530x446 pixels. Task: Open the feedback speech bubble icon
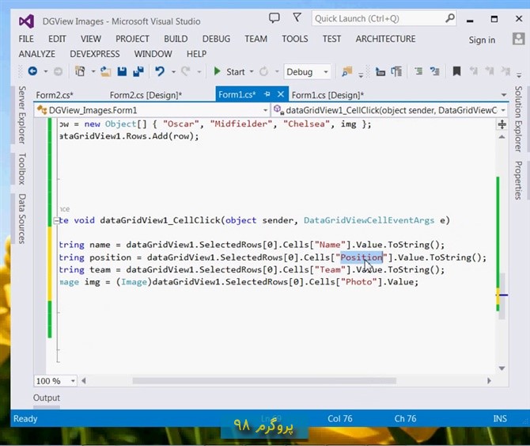(274, 18)
